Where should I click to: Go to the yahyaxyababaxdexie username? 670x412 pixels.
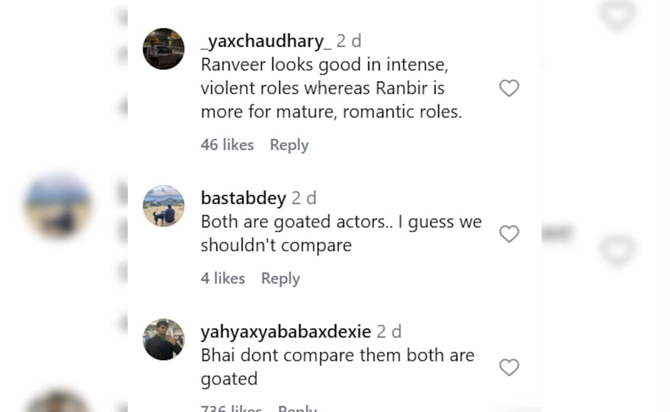pyautogui.click(x=285, y=332)
